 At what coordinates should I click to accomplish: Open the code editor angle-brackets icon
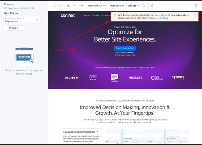click(75, 5)
